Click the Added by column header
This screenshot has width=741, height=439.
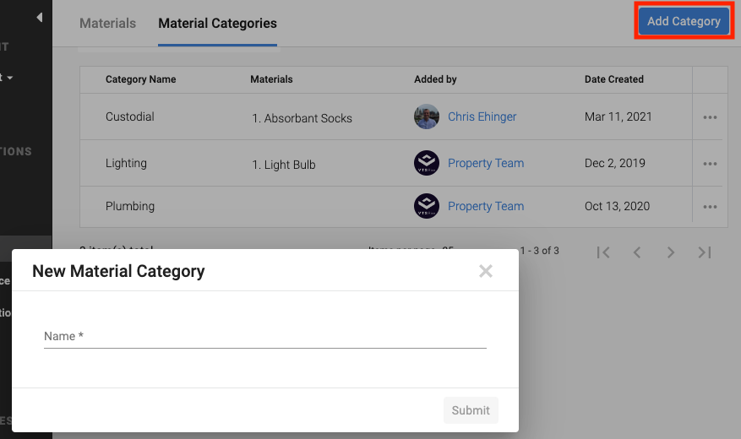point(435,79)
